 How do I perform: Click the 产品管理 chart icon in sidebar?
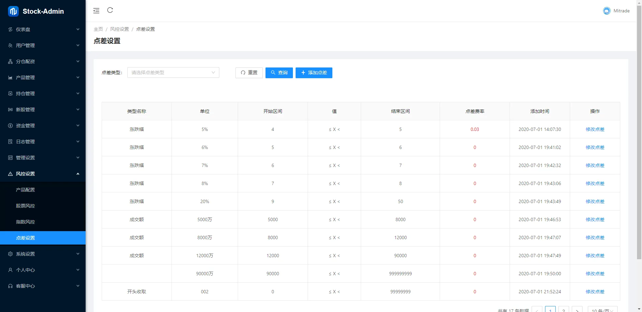tap(10, 77)
